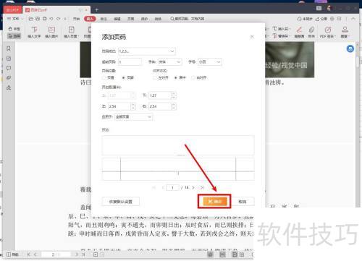Open the font (字体) dropdown
Image resolution: width=362 pixels, height=261 pixels.
[x=169, y=62]
